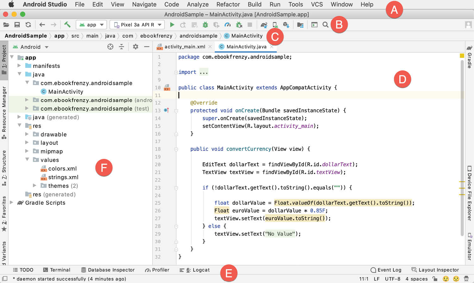The height and width of the screenshot is (283, 474).
Task: Click the Search Everywhere magnifier icon
Action: [x=325, y=25]
